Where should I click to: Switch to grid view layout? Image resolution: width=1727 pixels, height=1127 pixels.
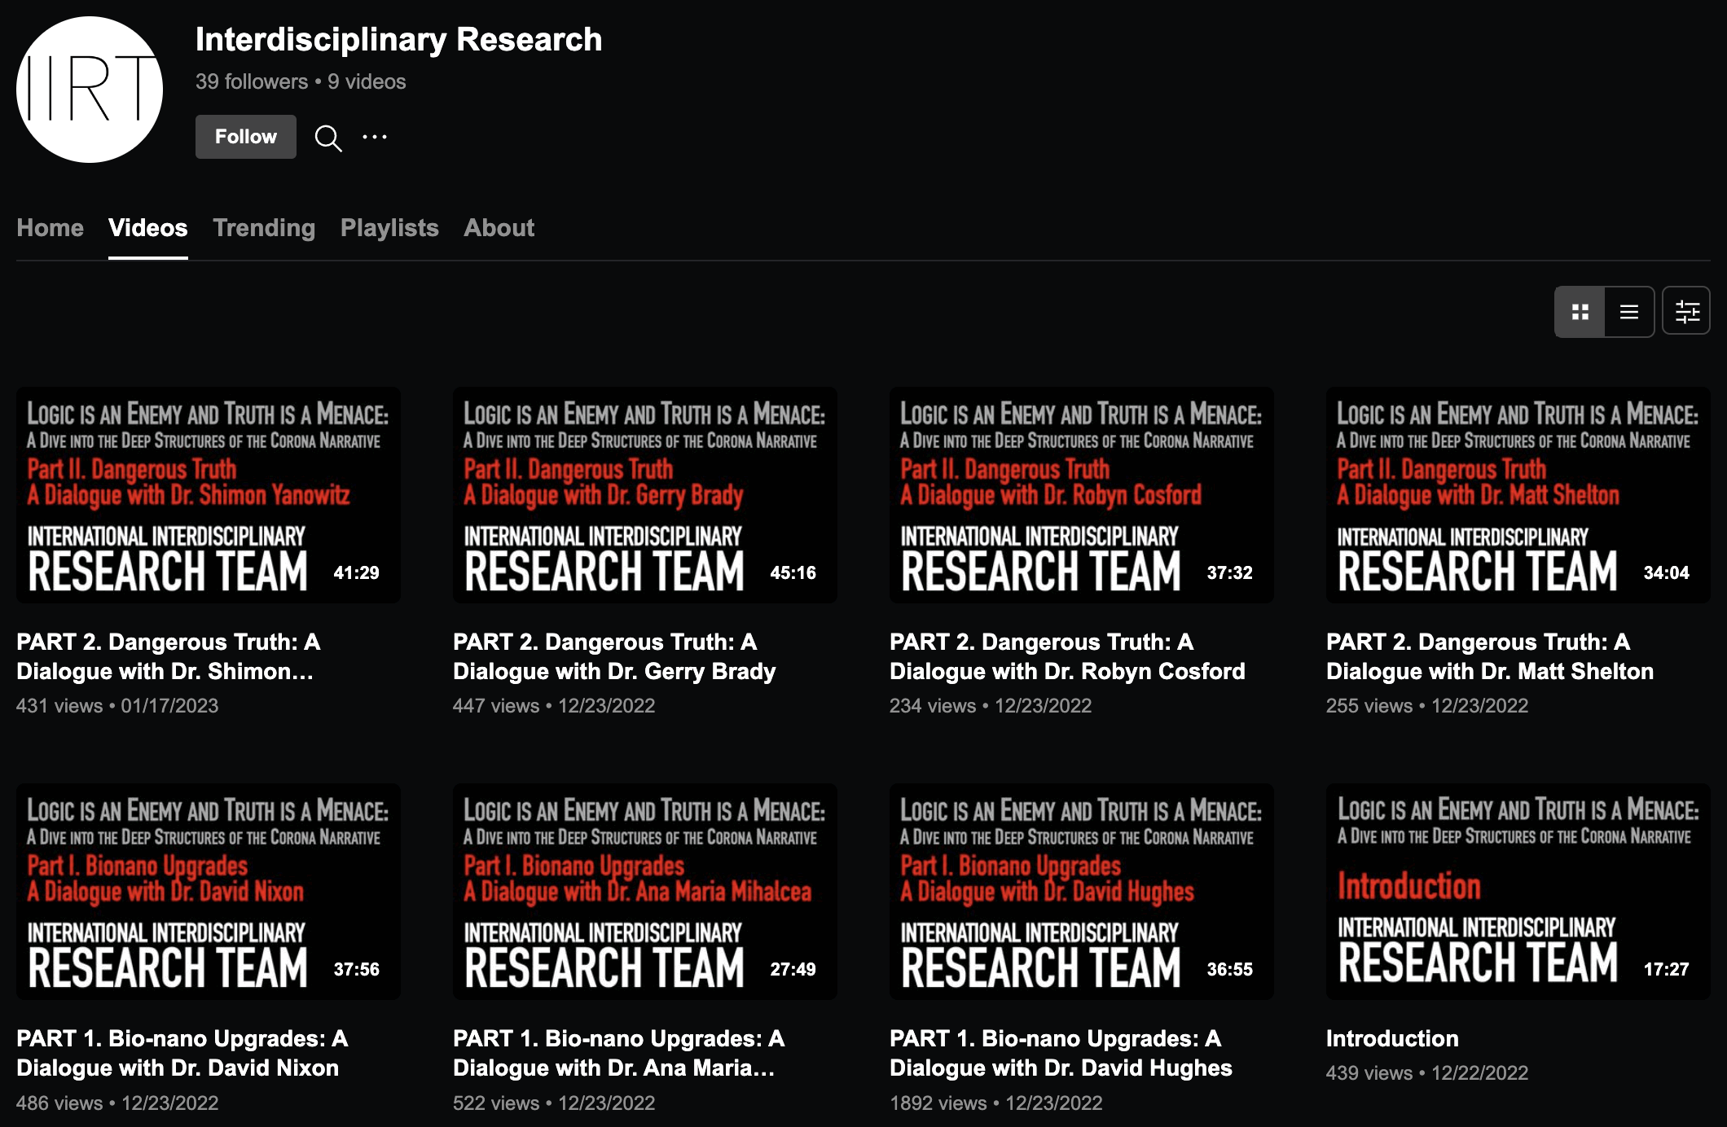1580,312
